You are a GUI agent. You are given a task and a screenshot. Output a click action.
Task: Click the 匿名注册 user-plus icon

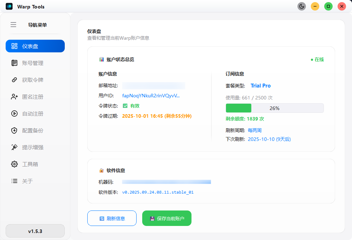tap(14, 97)
